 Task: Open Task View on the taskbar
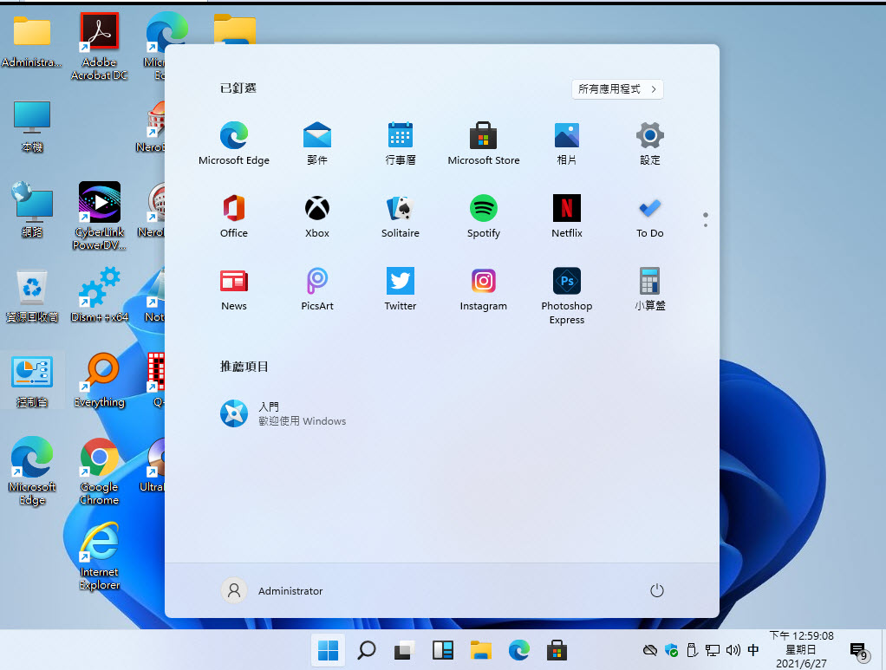404,650
